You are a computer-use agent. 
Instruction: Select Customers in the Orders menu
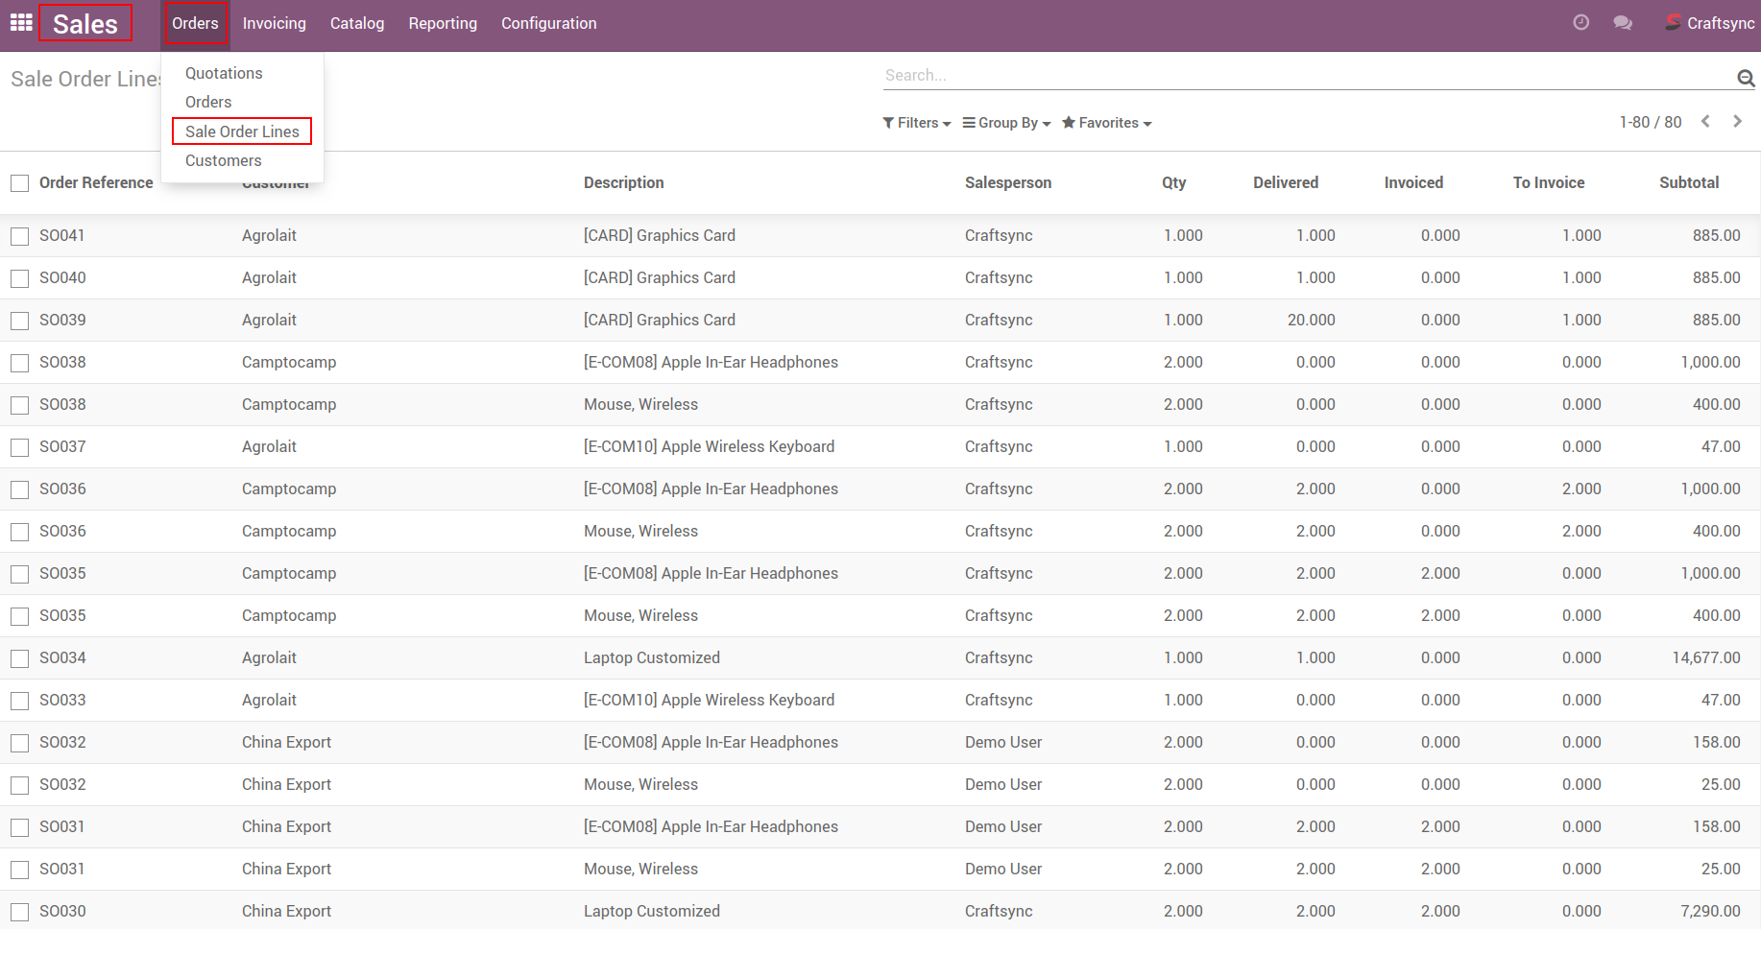point(223,160)
